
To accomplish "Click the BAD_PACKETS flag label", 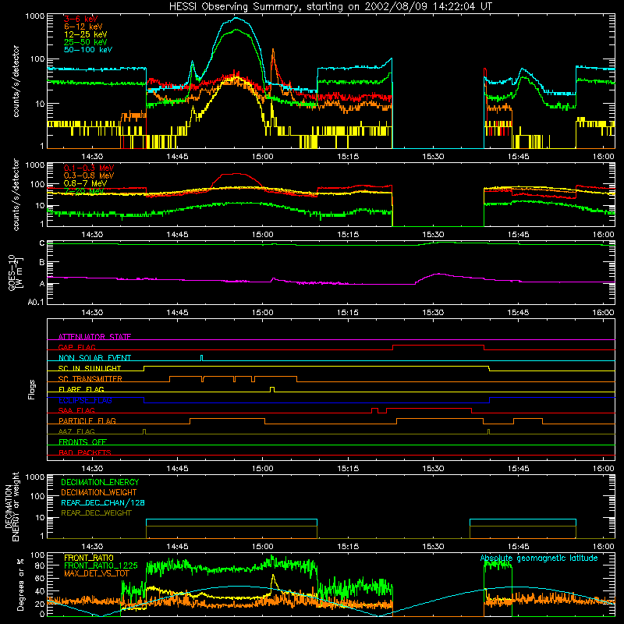I will coord(85,452).
